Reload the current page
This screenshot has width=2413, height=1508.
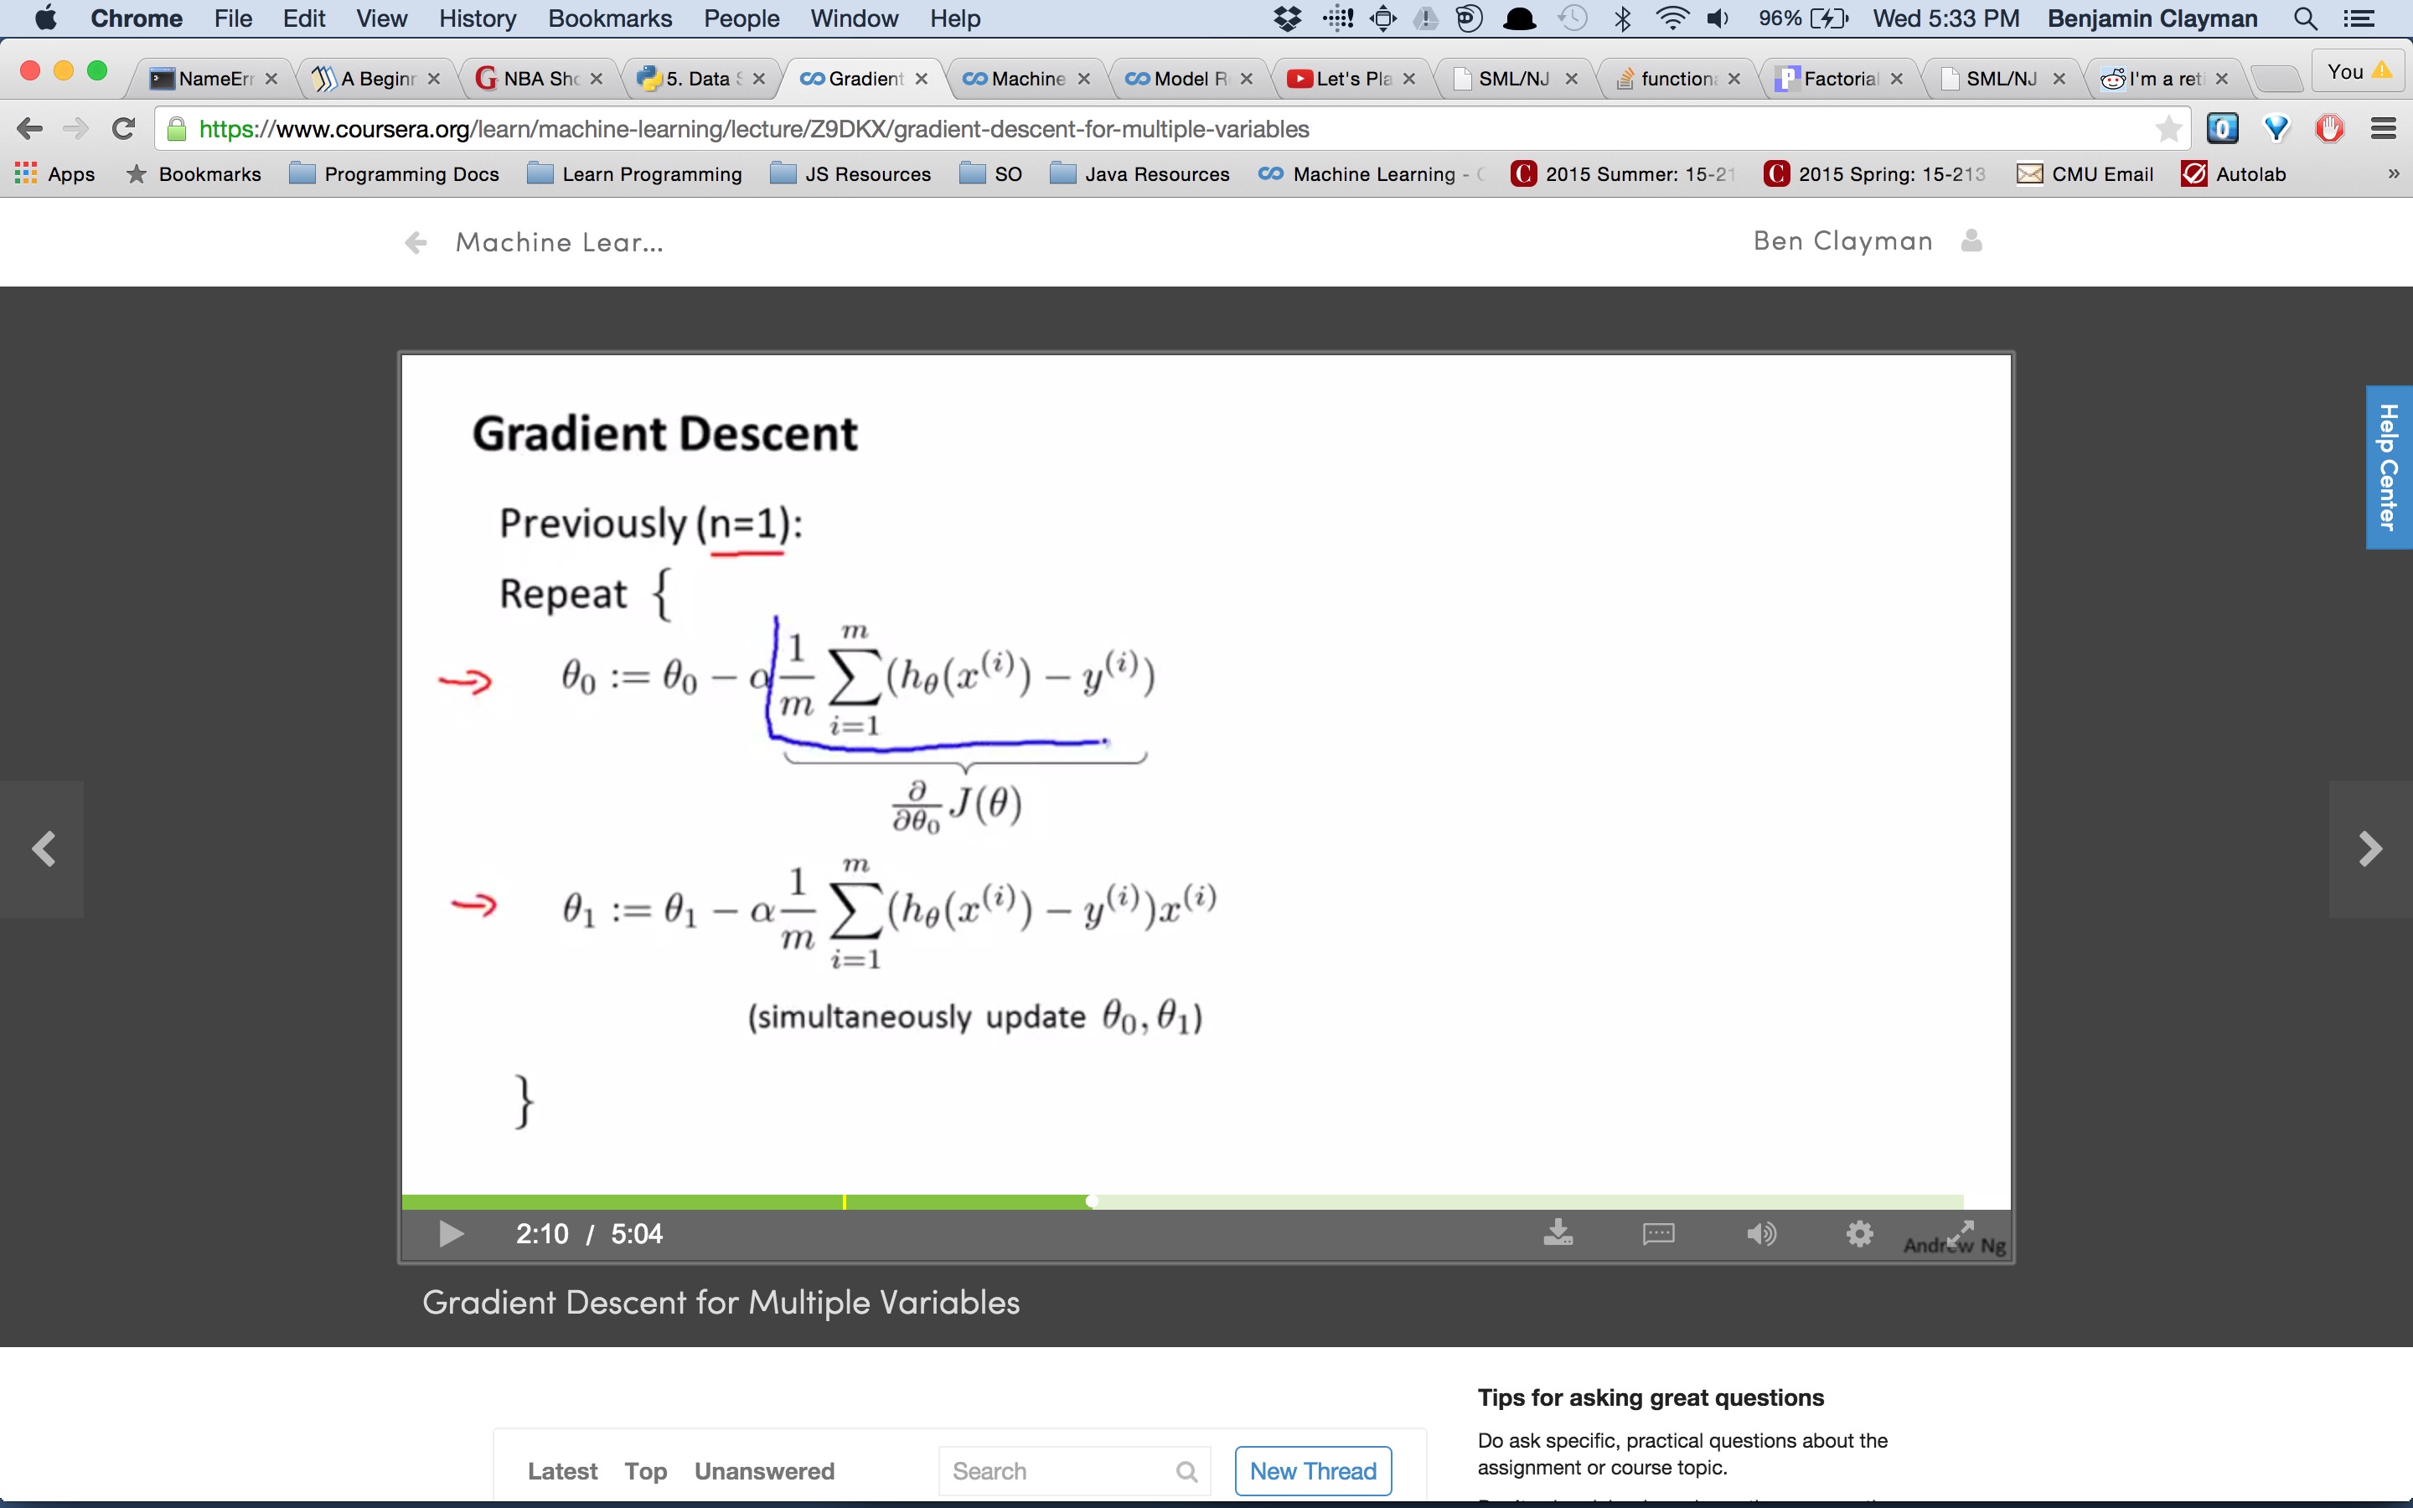pyautogui.click(x=124, y=129)
